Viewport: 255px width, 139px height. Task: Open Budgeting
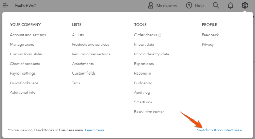tap(143, 83)
